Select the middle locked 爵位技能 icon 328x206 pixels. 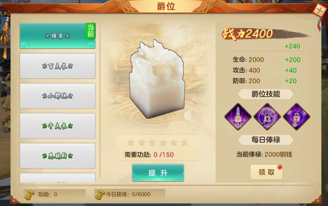pos(267,116)
